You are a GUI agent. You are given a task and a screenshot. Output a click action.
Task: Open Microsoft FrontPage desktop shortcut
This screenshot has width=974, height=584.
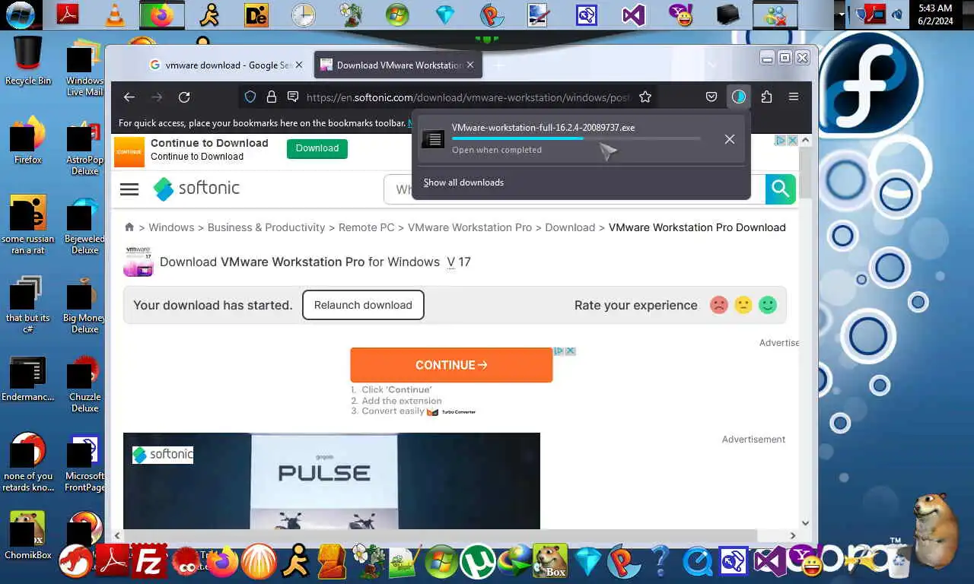[84, 463]
